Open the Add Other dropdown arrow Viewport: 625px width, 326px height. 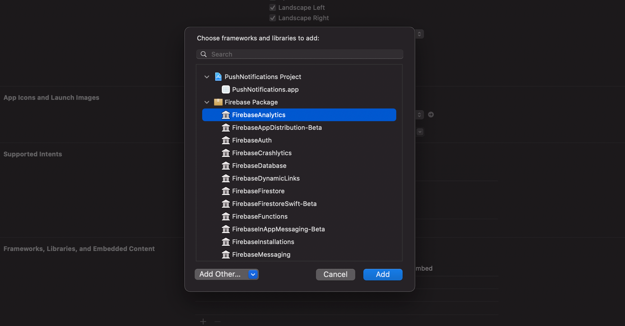pyautogui.click(x=253, y=274)
